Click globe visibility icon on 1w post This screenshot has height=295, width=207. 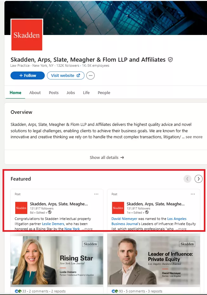147,212
